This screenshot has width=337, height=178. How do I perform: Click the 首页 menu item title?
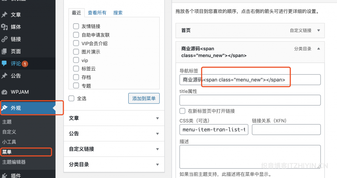pyautogui.click(x=186, y=30)
